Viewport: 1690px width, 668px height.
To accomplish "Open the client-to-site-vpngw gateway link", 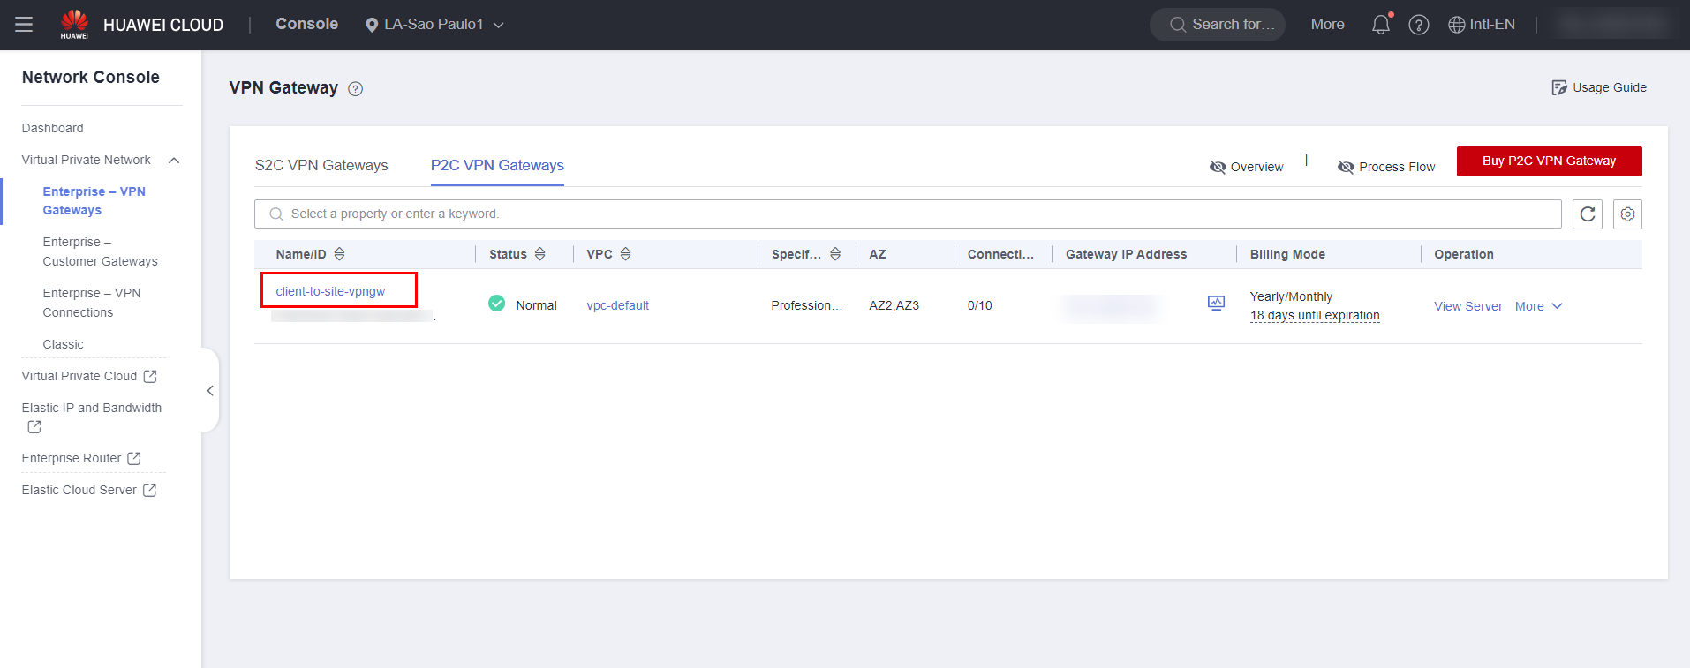I will pos(330,291).
